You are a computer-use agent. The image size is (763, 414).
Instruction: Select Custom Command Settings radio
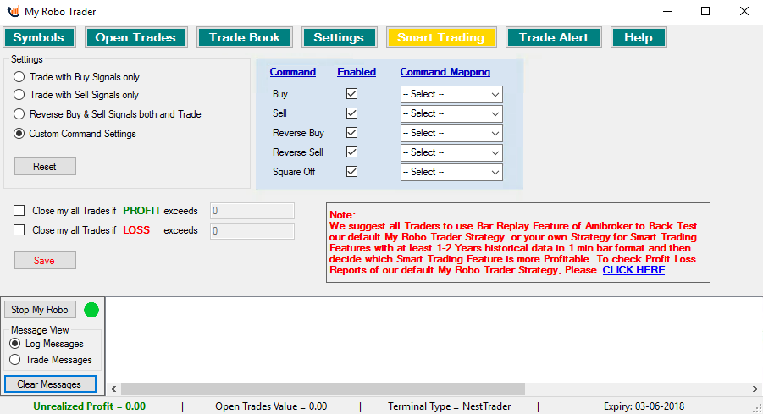click(x=75, y=134)
